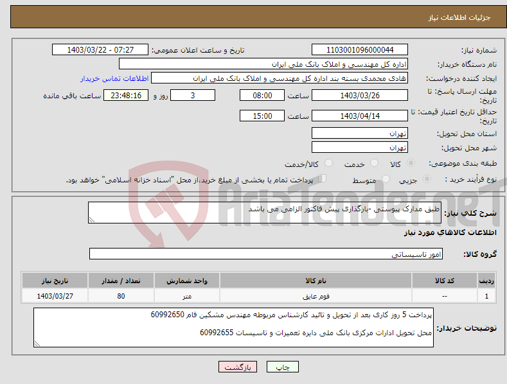The width and height of the screenshot is (507, 384).
Task: Select the جزیی purchase type radio
Action: (427, 179)
